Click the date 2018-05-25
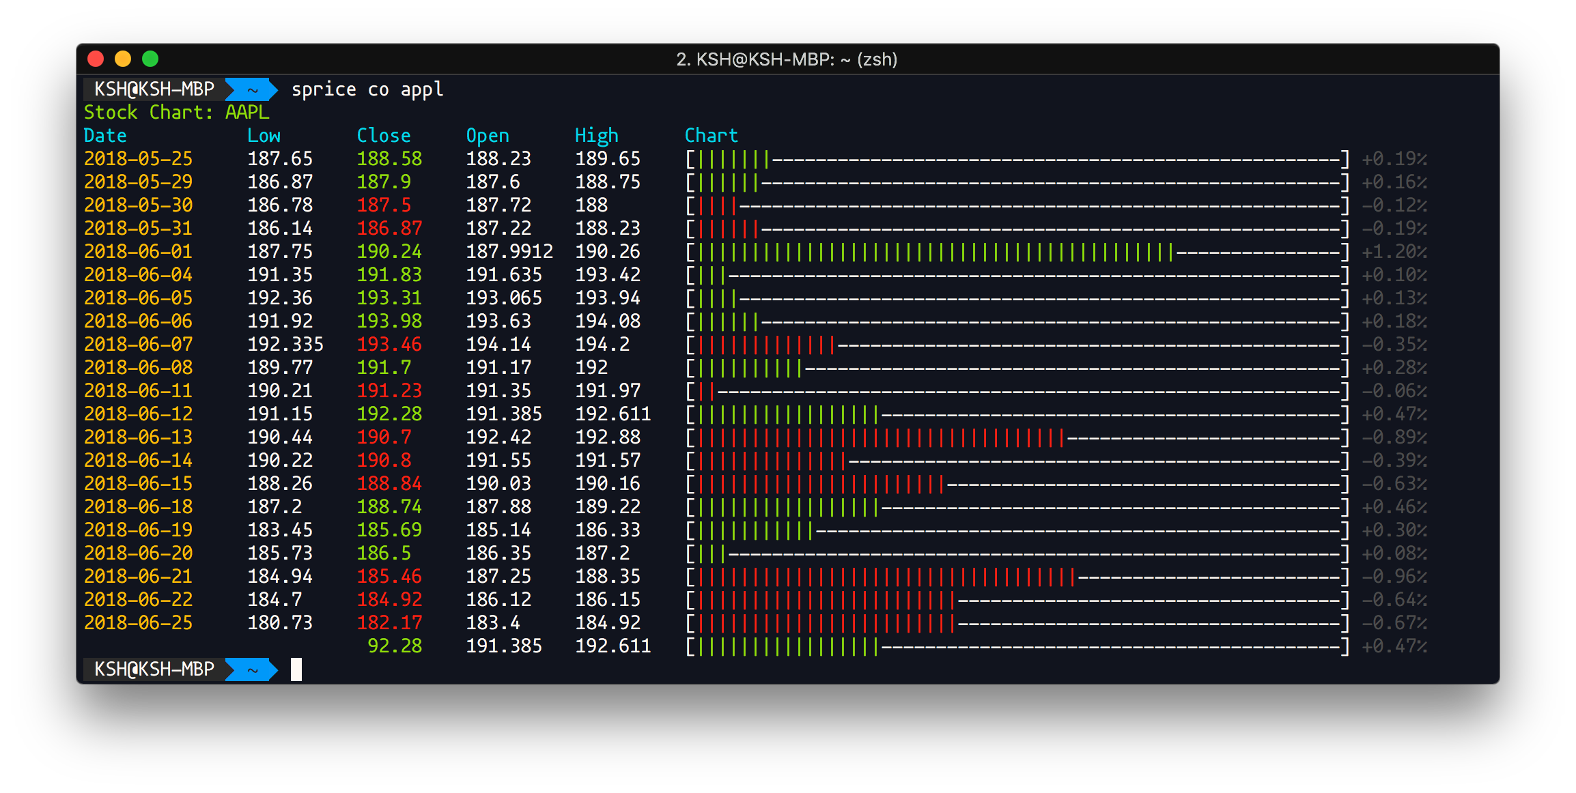 (138, 158)
